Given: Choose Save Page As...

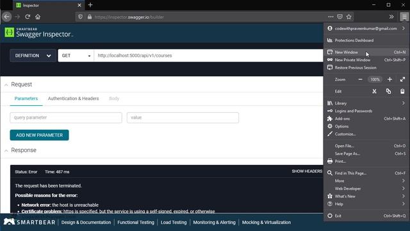Looking at the screenshot, I should point(366,154).
